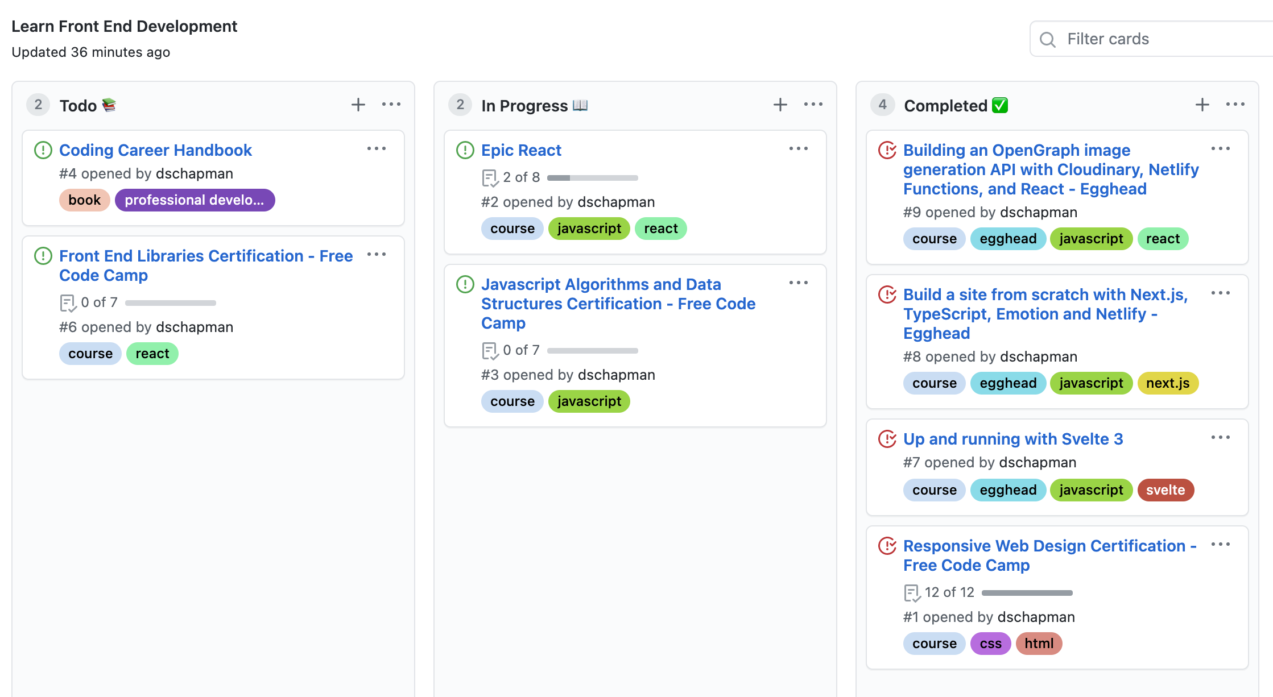The width and height of the screenshot is (1273, 697).
Task: Click the plus icon on the Completed column
Action: point(1202,105)
